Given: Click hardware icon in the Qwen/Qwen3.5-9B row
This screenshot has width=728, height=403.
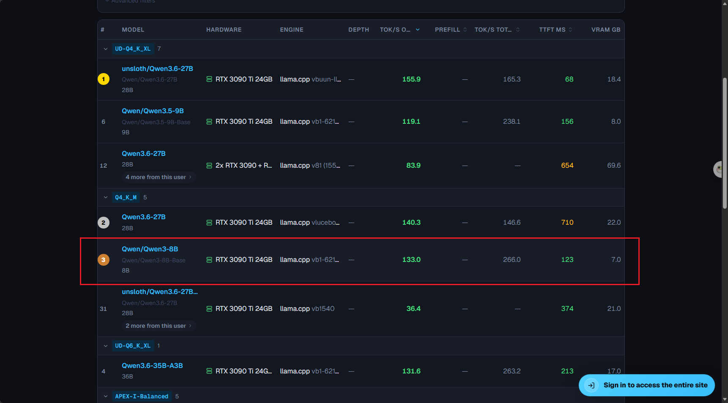Looking at the screenshot, I should click(209, 122).
